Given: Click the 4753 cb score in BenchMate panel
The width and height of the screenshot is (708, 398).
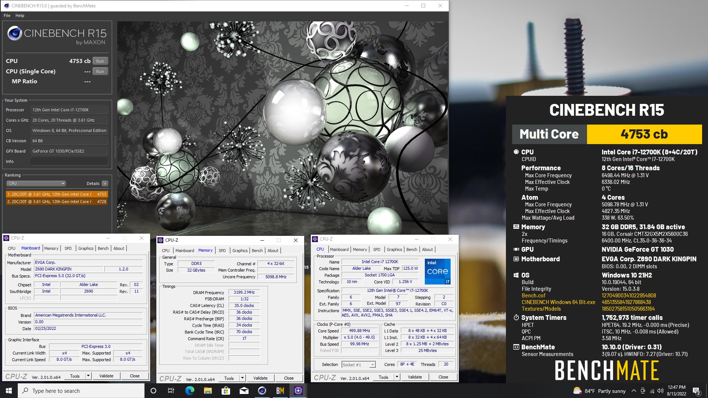Looking at the screenshot, I should tap(644, 134).
